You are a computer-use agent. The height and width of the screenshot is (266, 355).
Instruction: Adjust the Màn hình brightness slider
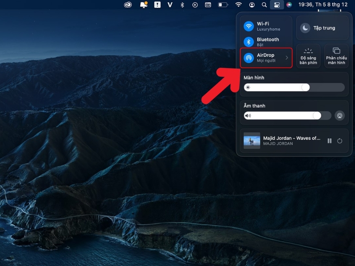tap(294, 87)
